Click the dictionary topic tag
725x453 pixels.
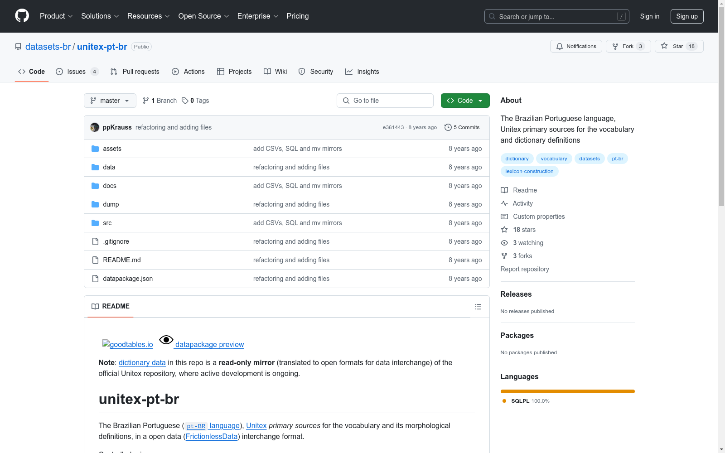pos(517,159)
